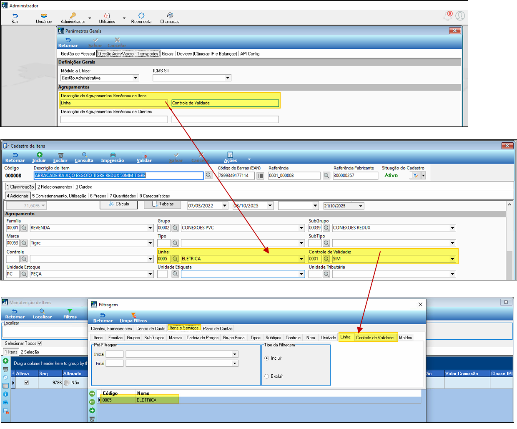Click search icon beside Linha code 0005
This screenshot has height=429, width=517.
(x=175, y=259)
